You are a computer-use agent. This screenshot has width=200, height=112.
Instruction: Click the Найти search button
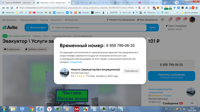coord(153,28)
